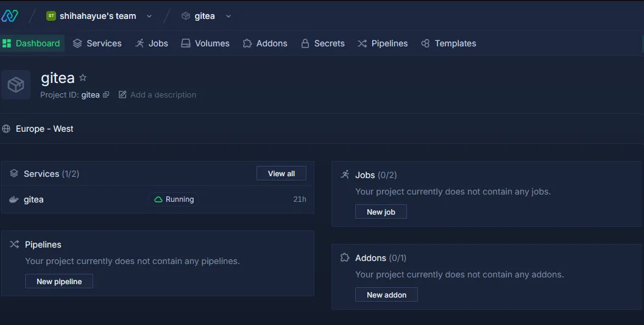Click the Northflank logo icon

10,16
